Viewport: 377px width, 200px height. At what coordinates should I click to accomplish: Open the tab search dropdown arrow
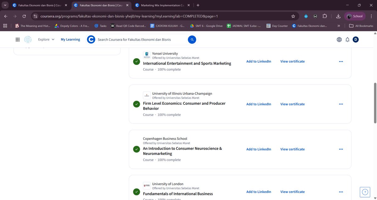tap(5, 5)
